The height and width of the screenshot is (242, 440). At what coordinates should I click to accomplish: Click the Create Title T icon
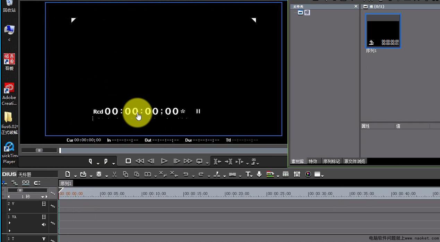tap(248, 174)
